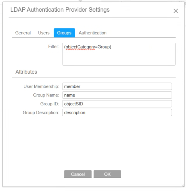The width and height of the screenshot is (186, 193).
Task: Click inside the Filter text area
Action: [x=119, y=54]
